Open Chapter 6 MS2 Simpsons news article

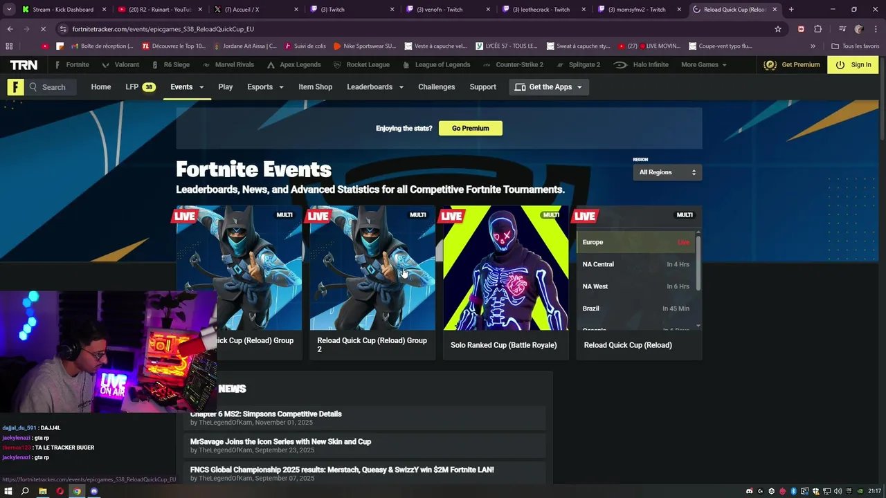[x=266, y=414]
